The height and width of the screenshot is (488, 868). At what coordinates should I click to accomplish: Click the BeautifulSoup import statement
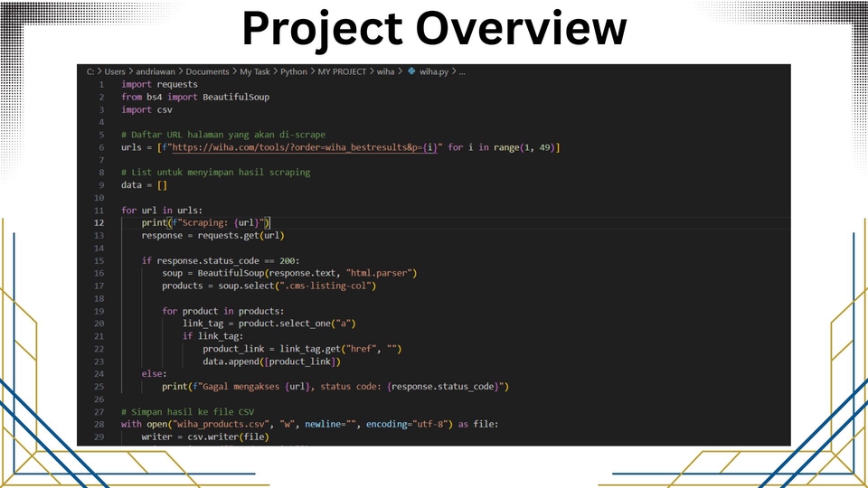[x=195, y=97]
